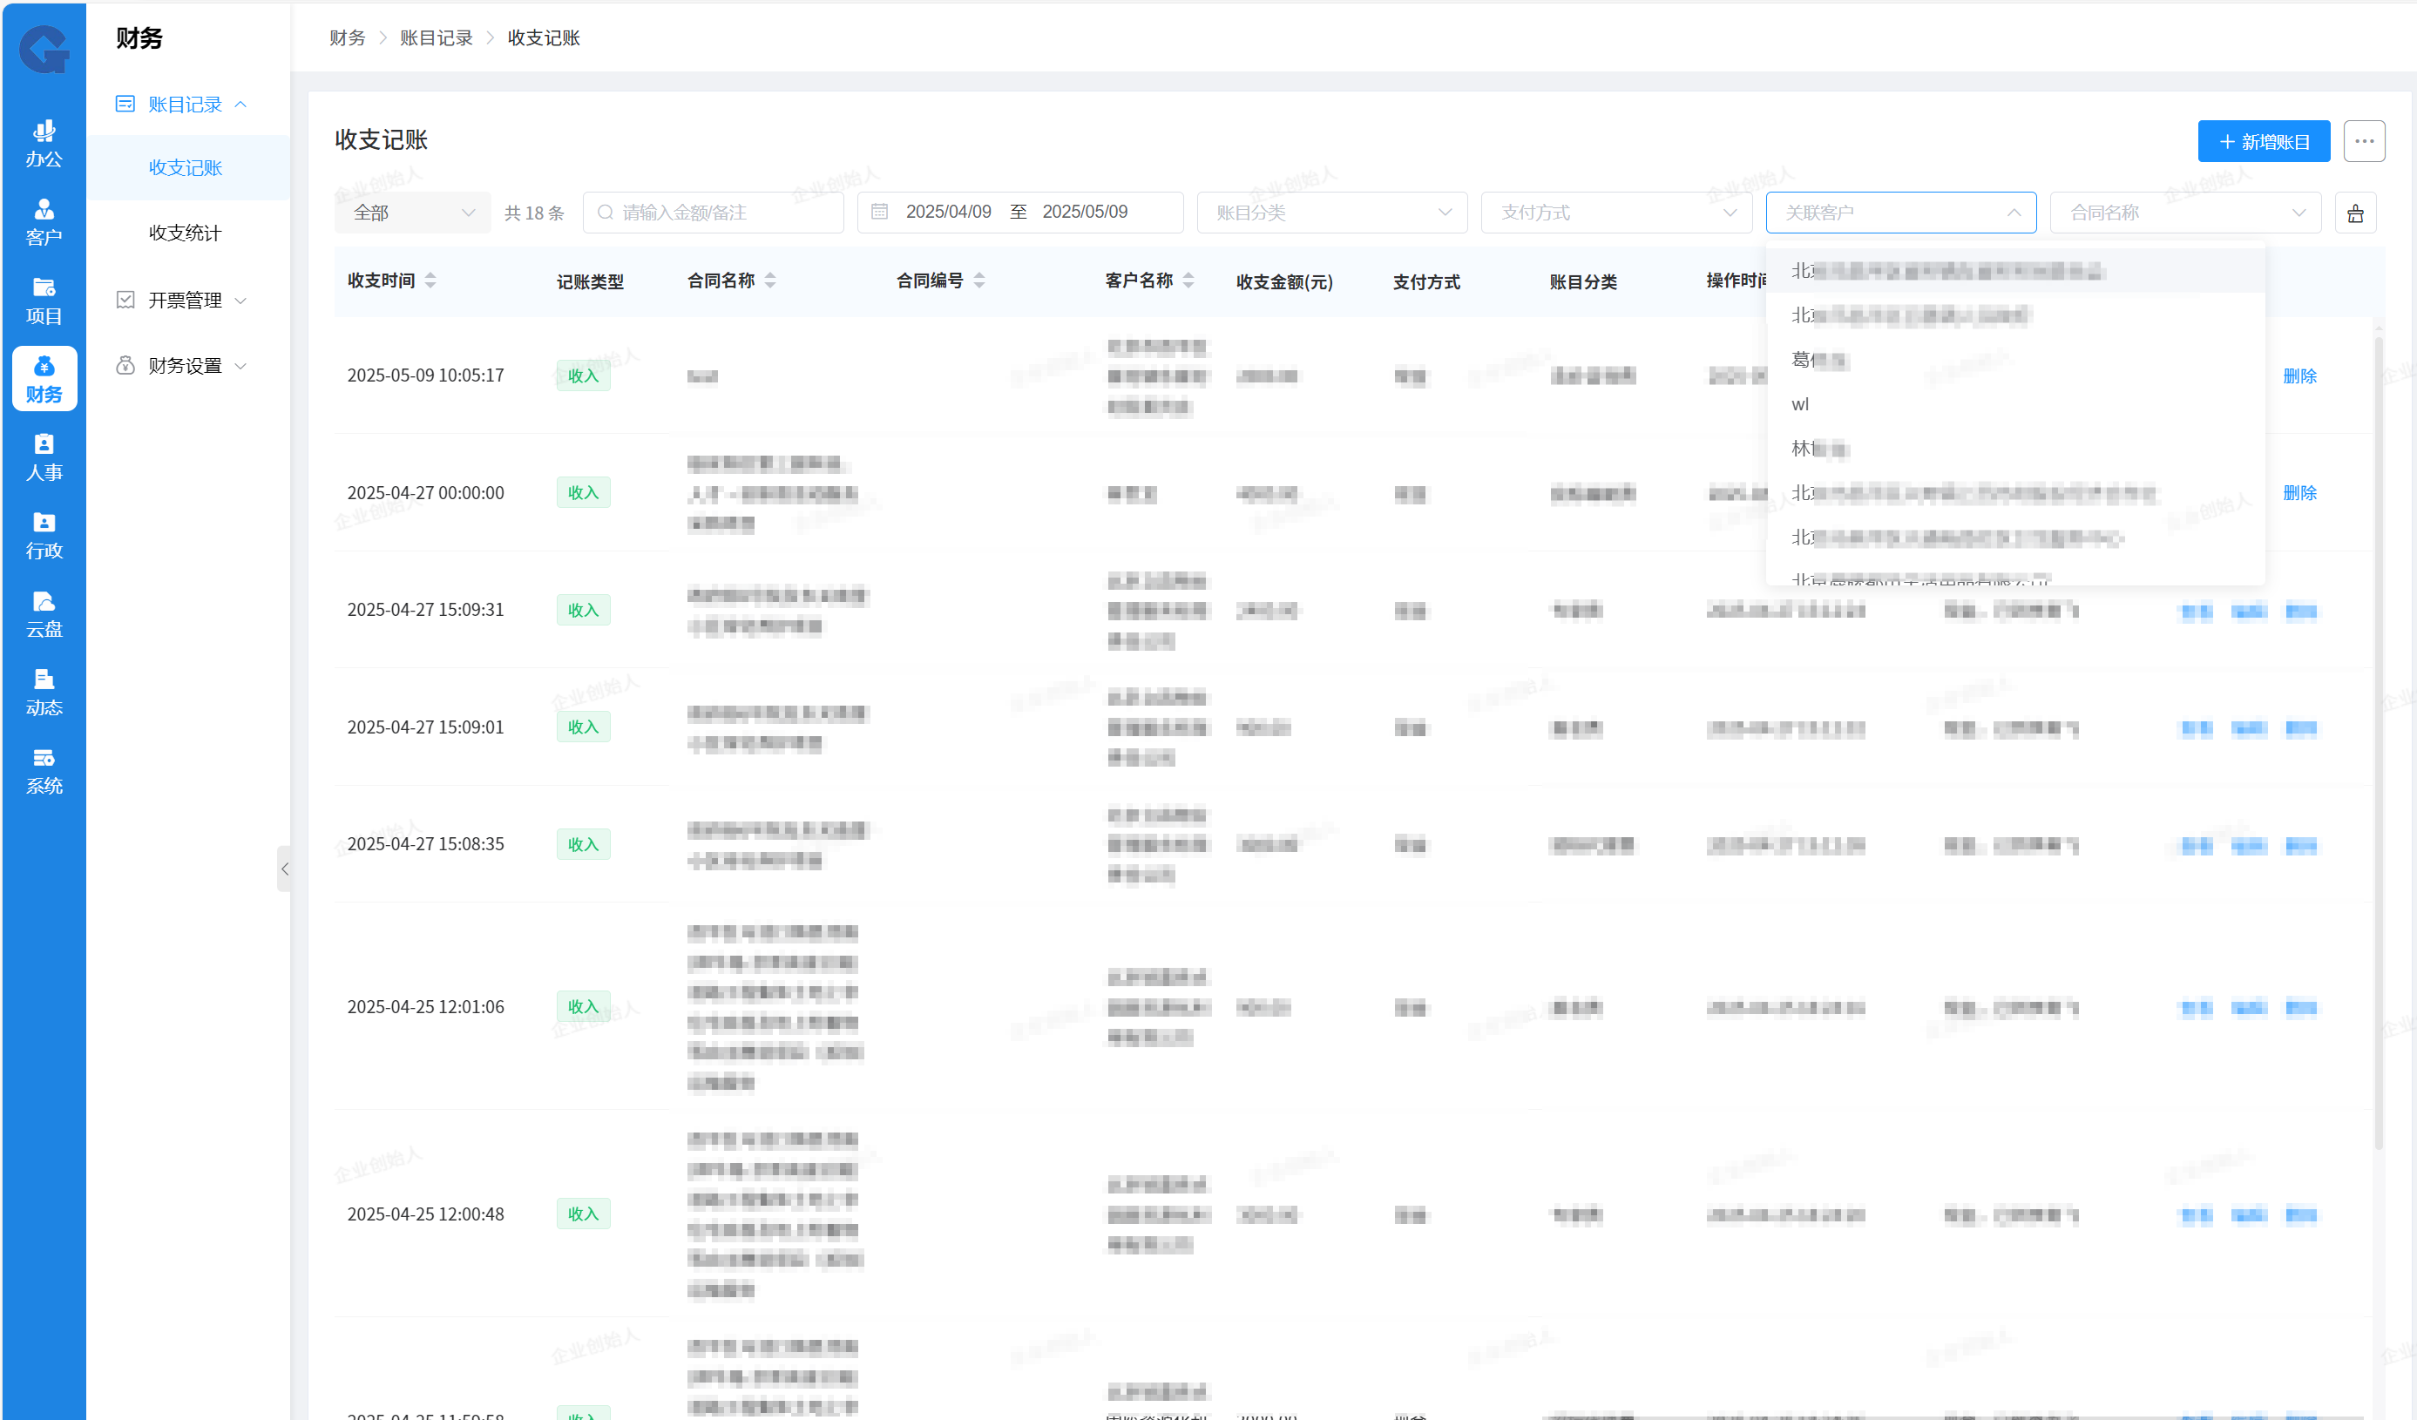Select the 财务 module in sidebar

coord(44,380)
